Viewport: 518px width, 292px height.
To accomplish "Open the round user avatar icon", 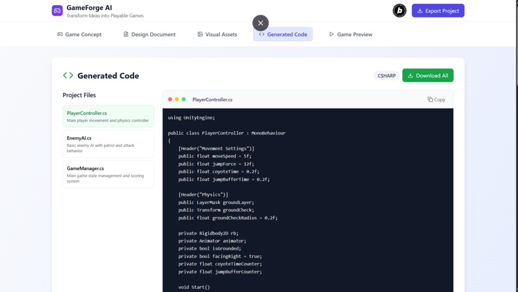I will click(399, 10).
